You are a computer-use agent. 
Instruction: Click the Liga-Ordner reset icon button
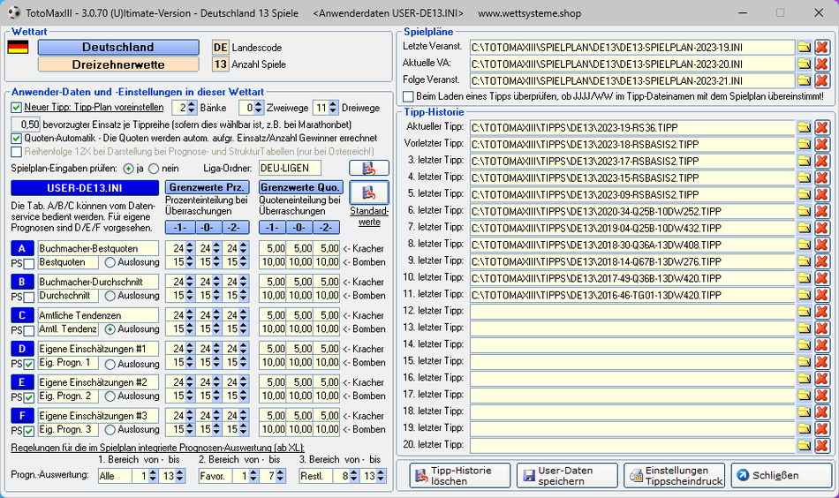click(x=368, y=168)
